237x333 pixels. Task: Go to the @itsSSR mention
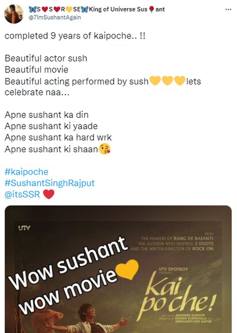tap(22, 194)
